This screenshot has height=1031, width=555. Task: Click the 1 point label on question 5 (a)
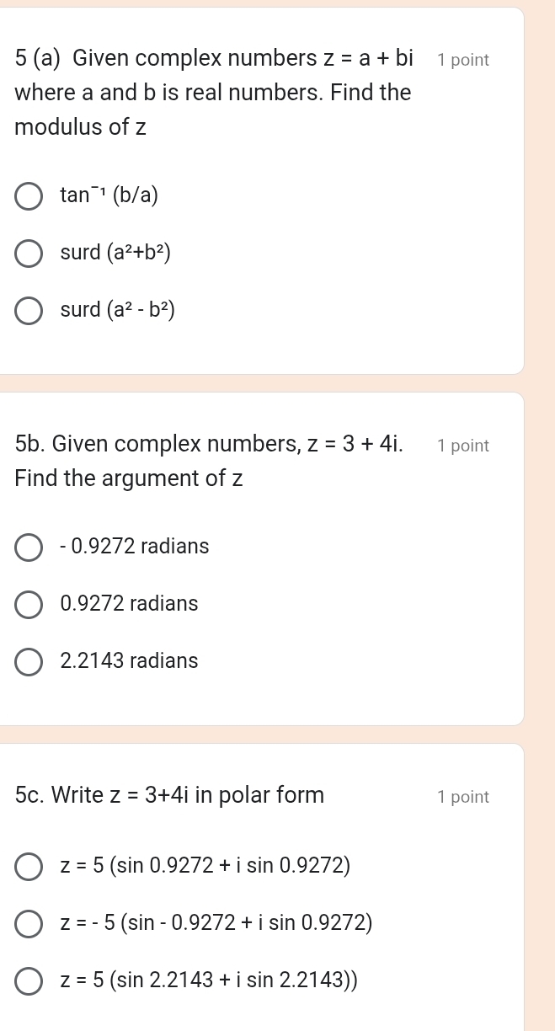pyautogui.click(x=463, y=60)
